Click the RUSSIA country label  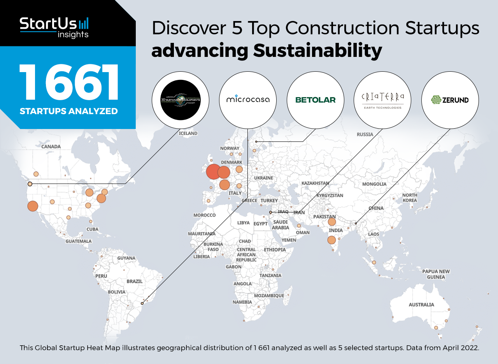[365, 134]
